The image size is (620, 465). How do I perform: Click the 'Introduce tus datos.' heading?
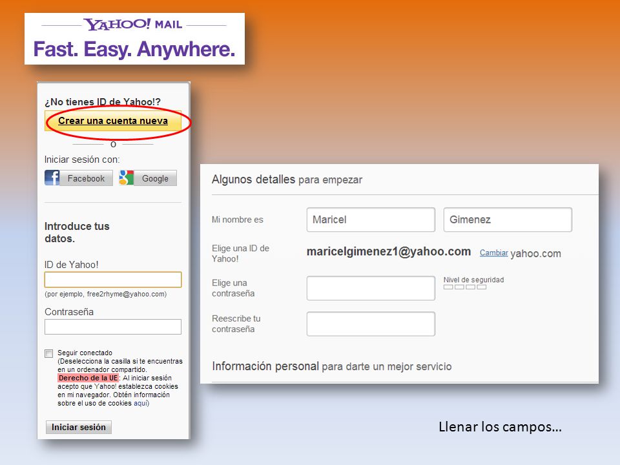(77, 232)
